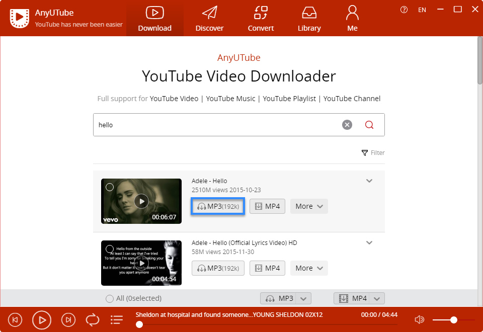Open More formats for Adele - Hello
The width and height of the screenshot is (483, 332).
309,206
